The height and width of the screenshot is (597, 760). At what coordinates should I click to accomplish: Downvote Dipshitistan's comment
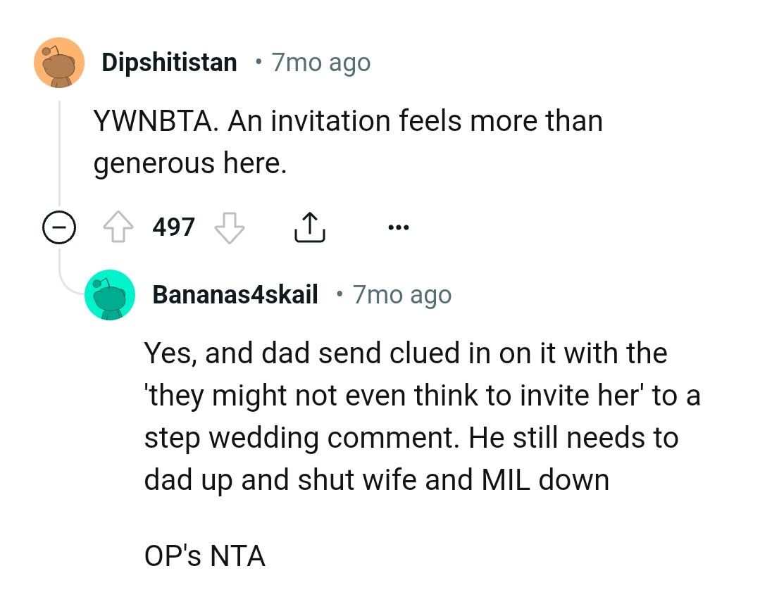[x=229, y=227]
